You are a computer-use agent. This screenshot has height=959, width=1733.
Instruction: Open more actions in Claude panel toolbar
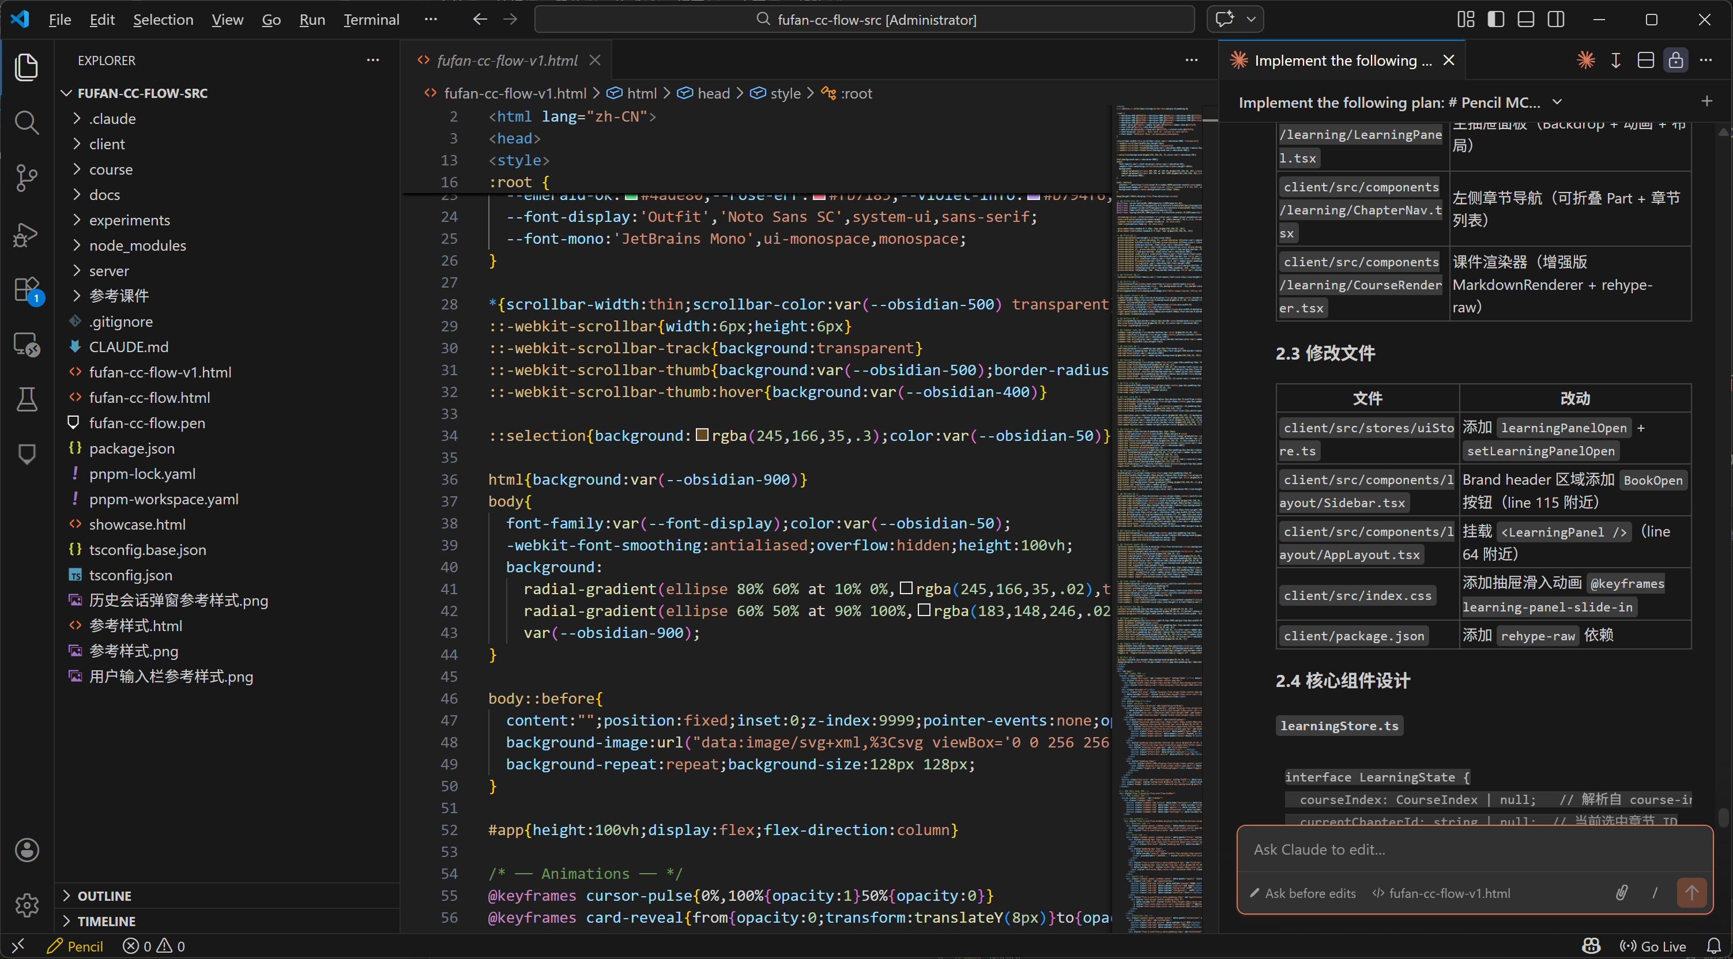click(1706, 61)
